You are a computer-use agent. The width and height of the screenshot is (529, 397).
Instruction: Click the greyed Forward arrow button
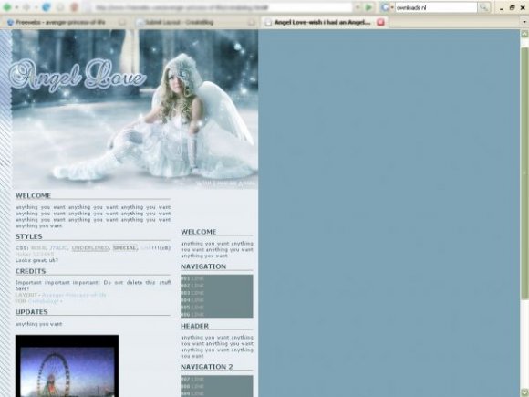[26, 7]
